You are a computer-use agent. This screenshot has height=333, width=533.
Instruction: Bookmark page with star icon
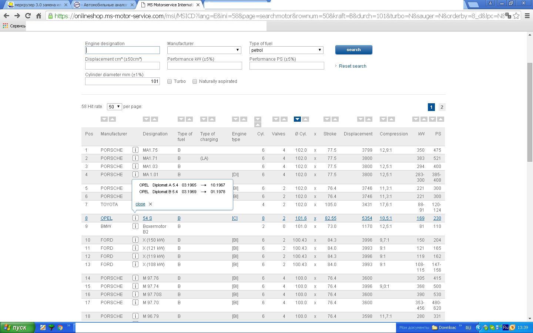516,16
